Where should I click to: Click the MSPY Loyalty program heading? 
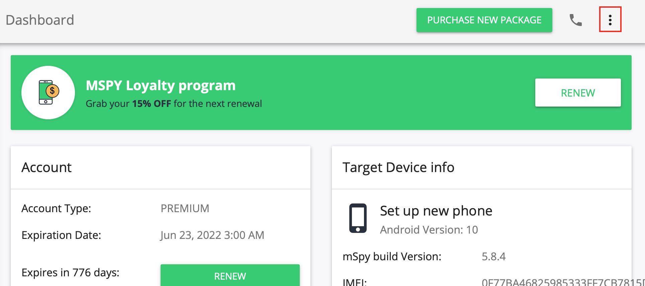pyautogui.click(x=161, y=86)
